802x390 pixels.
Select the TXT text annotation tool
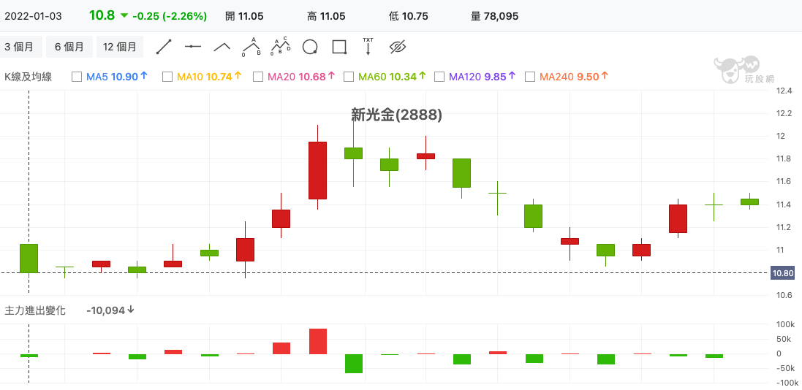(368, 47)
